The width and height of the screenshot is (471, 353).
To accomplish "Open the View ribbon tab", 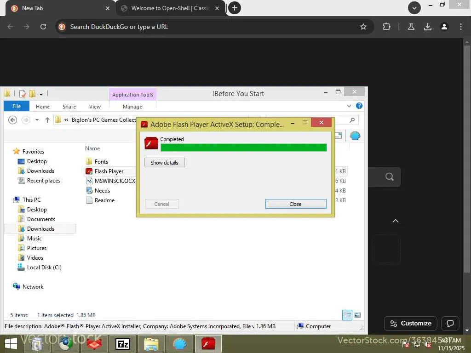I will (95, 107).
